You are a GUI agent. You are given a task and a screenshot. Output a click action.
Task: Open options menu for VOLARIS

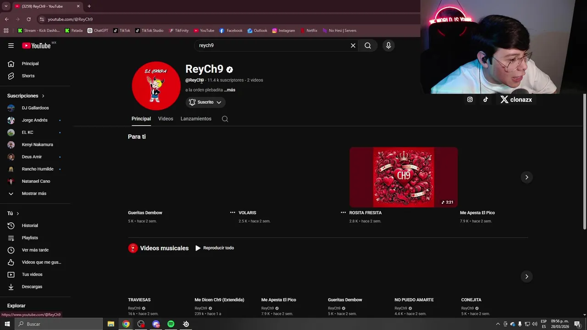[x=343, y=213]
